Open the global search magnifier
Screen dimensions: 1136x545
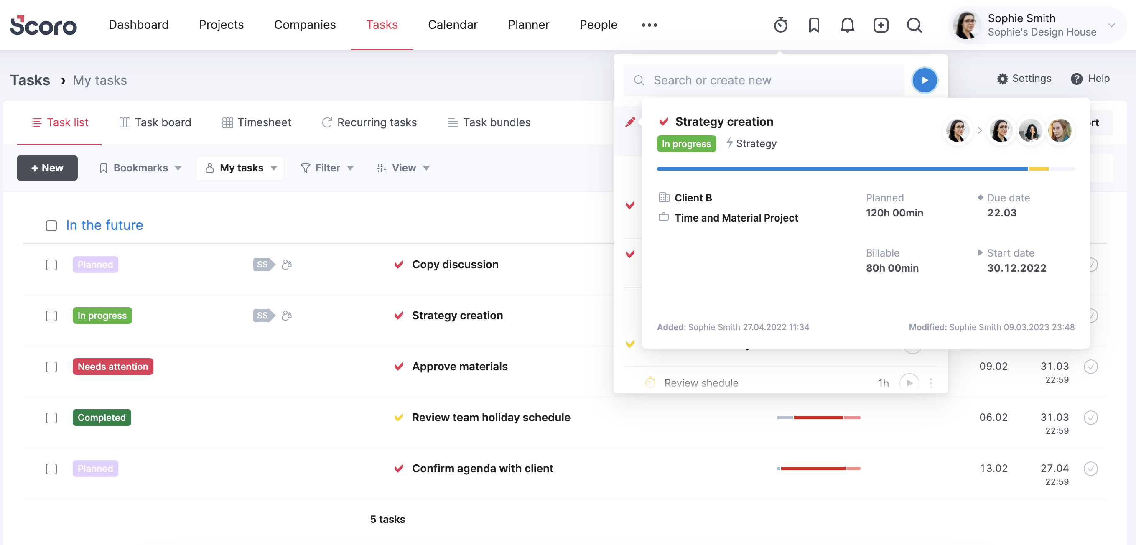(x=914, y=25)
